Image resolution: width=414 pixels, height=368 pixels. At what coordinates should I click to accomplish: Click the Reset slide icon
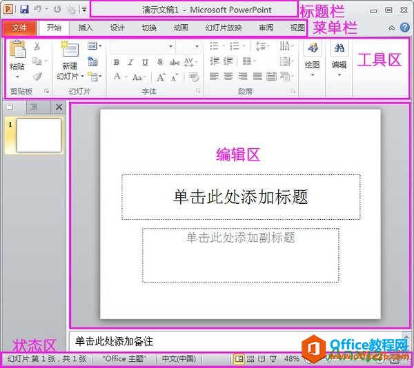click(x=92, y=61)
